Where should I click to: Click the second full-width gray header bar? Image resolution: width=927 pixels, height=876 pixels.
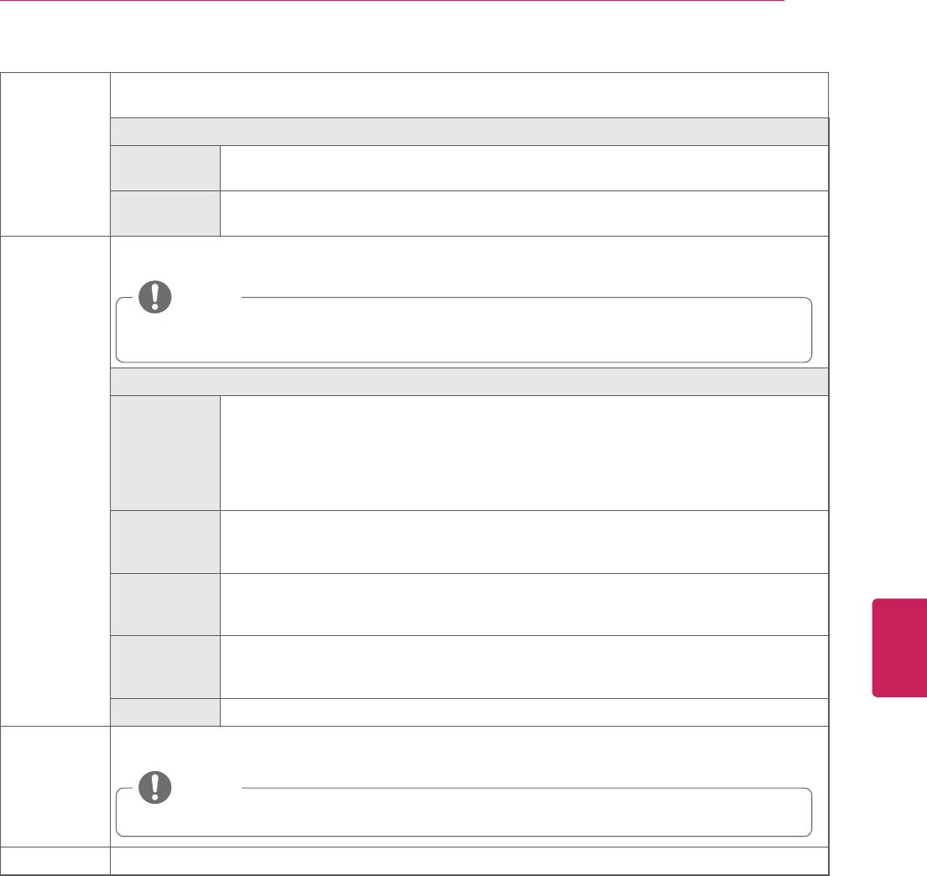coord(469,382)
